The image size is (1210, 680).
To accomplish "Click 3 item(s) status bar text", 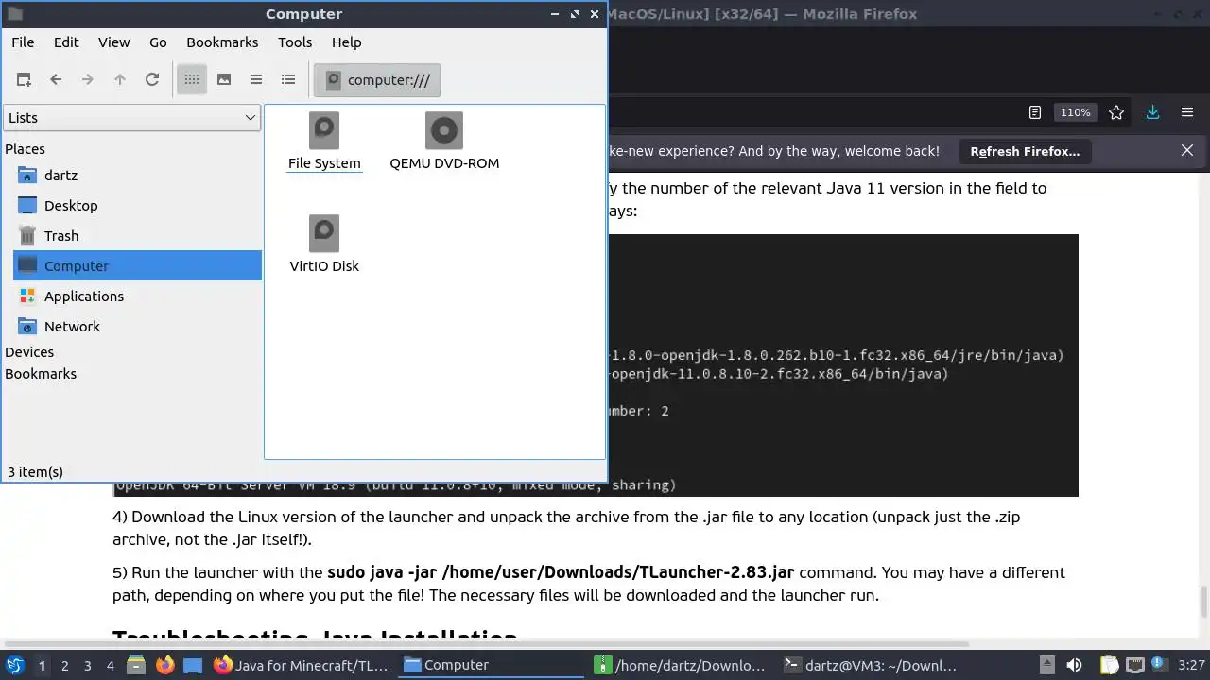I will pyautogui.click(x=35, y=471).
